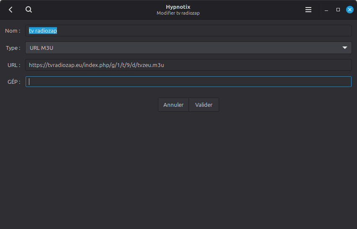Focus the URL field containing tvradiozap.eu
Image resolution: width=357 pixels, height=229 pixels.
click(x=189, y=65)
